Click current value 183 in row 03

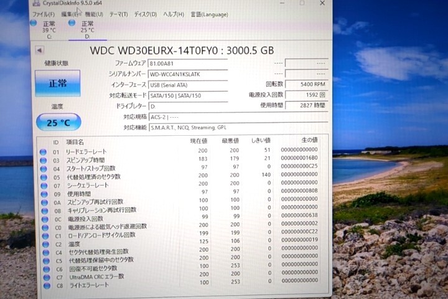pyautogui.click(x=203, y=159)
